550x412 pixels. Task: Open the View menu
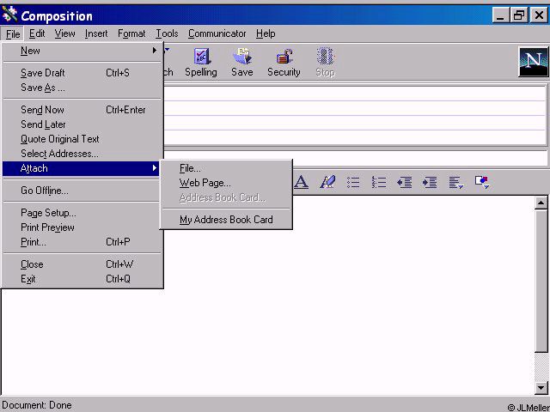click(65, 33)
